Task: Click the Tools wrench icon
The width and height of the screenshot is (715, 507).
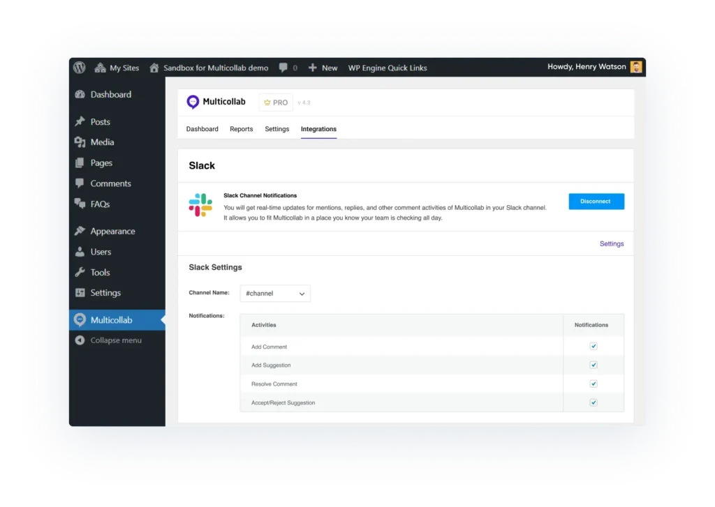Action: (x=80, y=272)
